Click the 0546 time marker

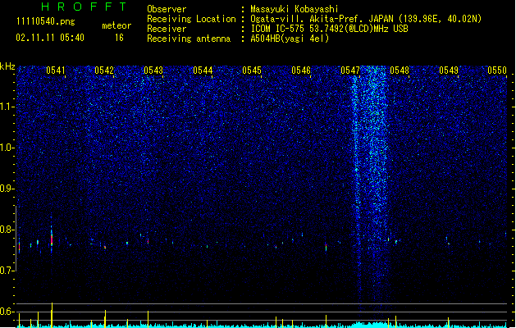(x=301, y=71)
